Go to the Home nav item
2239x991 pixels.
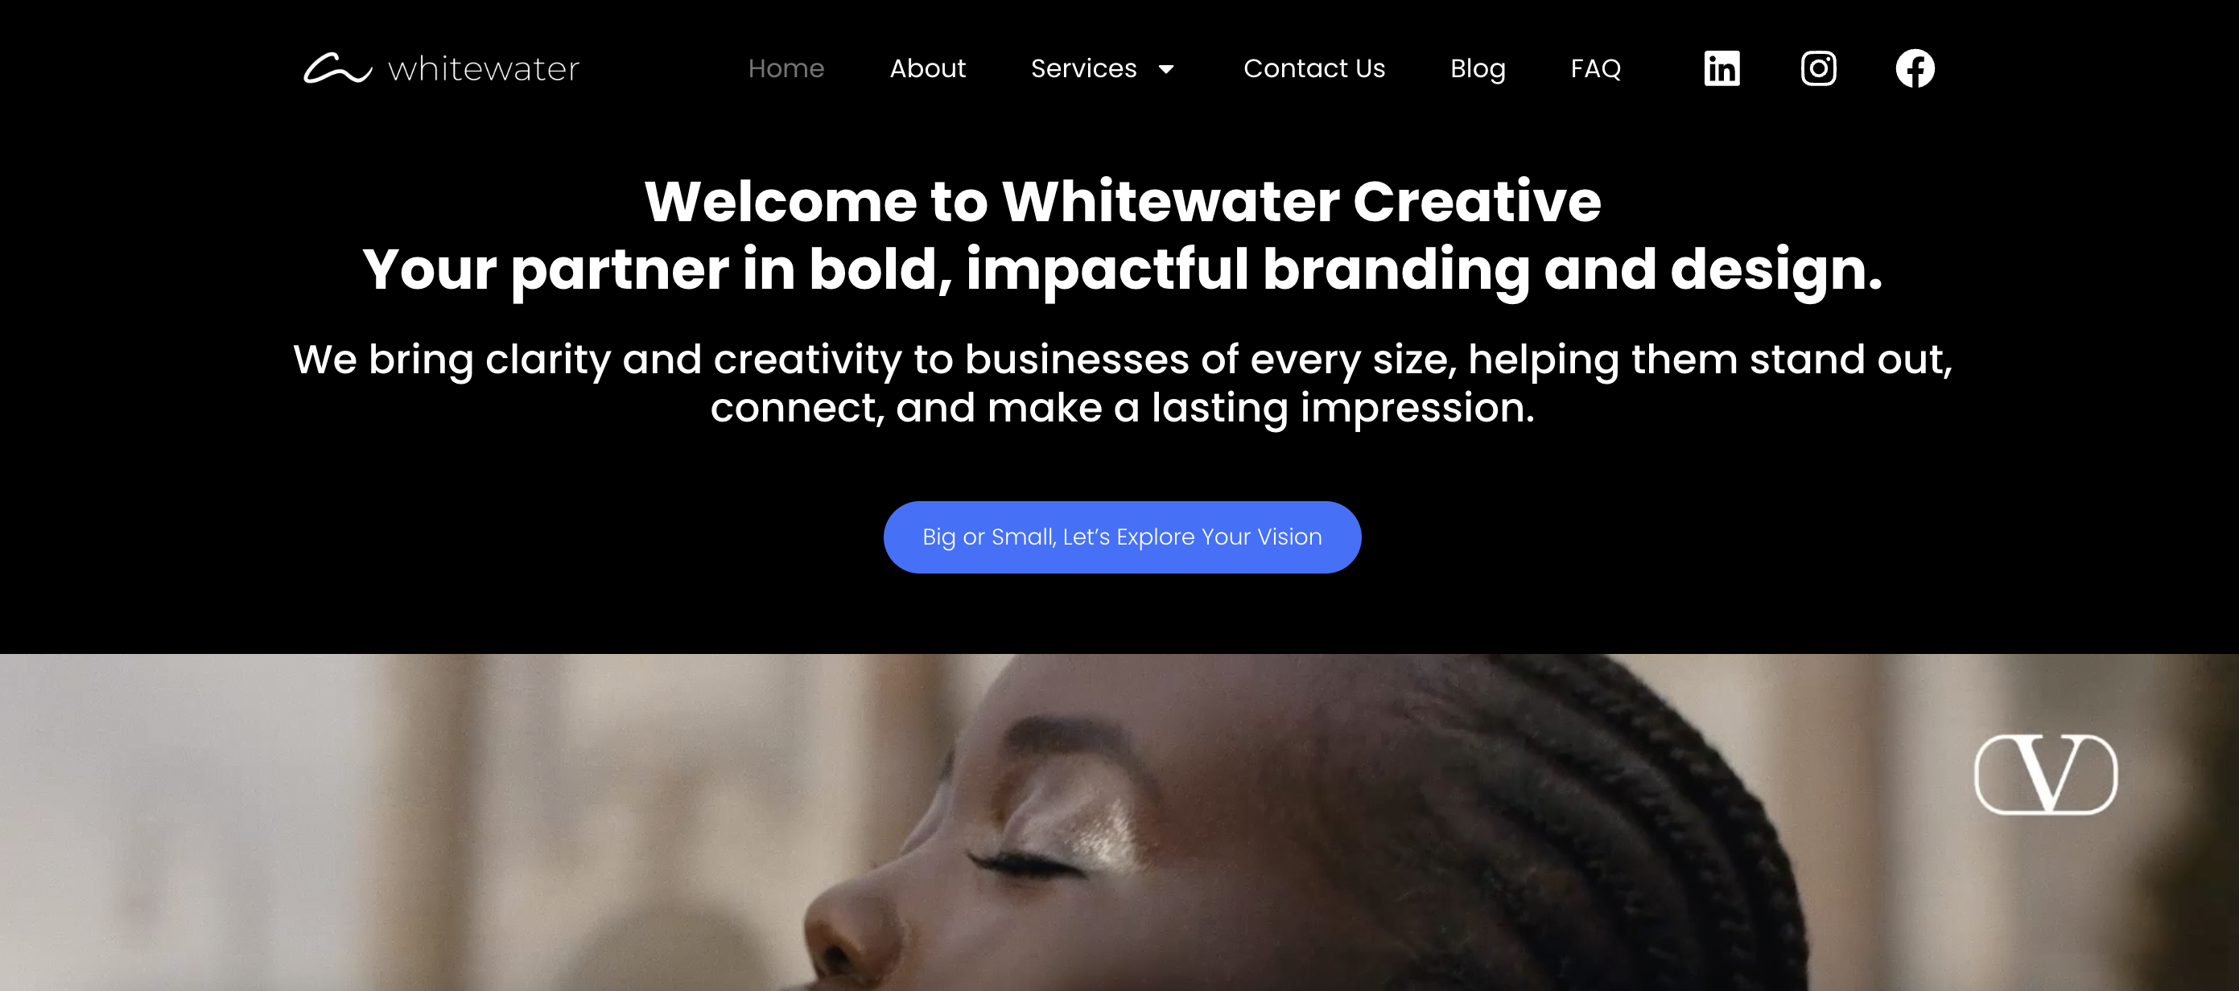coord(786,68)
